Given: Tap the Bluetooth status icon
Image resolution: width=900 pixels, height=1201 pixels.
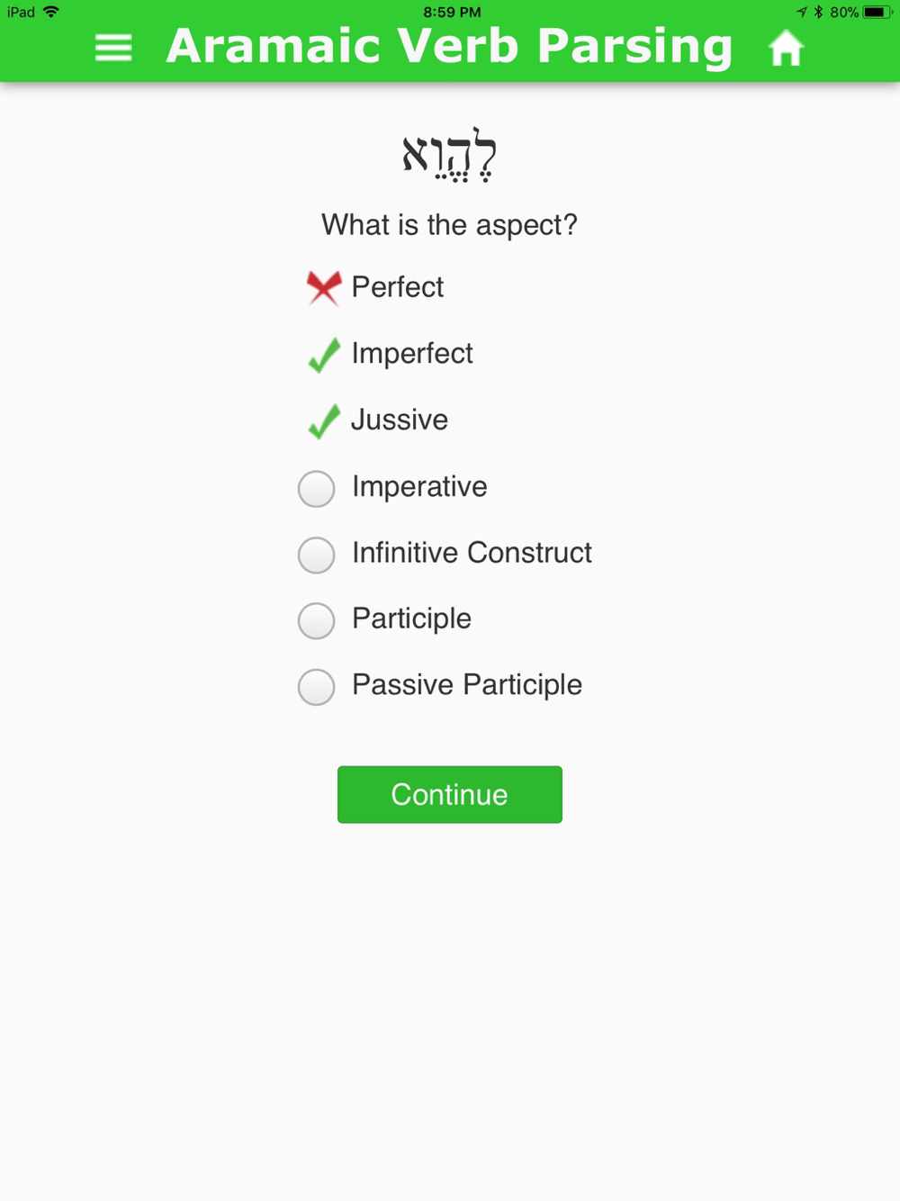Looking at the screenshot, I should (818, 12).
